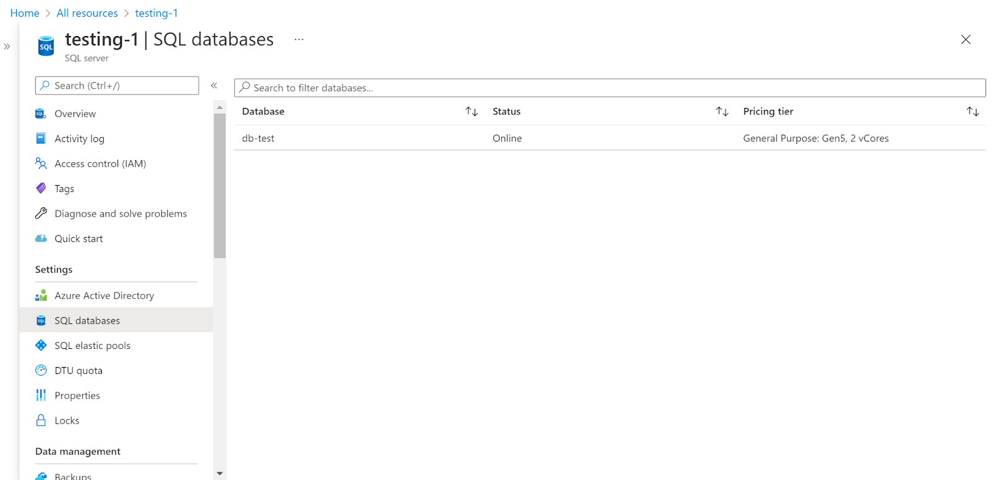Open the Overview menu item
Image resolution: width=994 pixels, height=480 pixels.
(x=75, y=114)
